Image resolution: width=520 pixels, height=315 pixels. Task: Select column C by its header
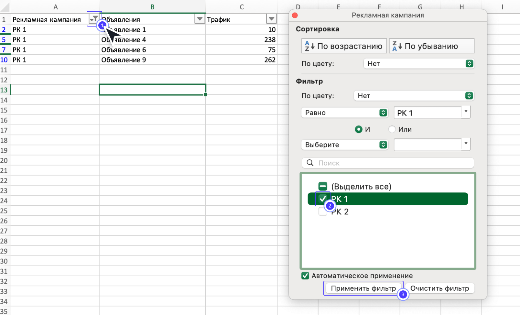click(241, 7)
